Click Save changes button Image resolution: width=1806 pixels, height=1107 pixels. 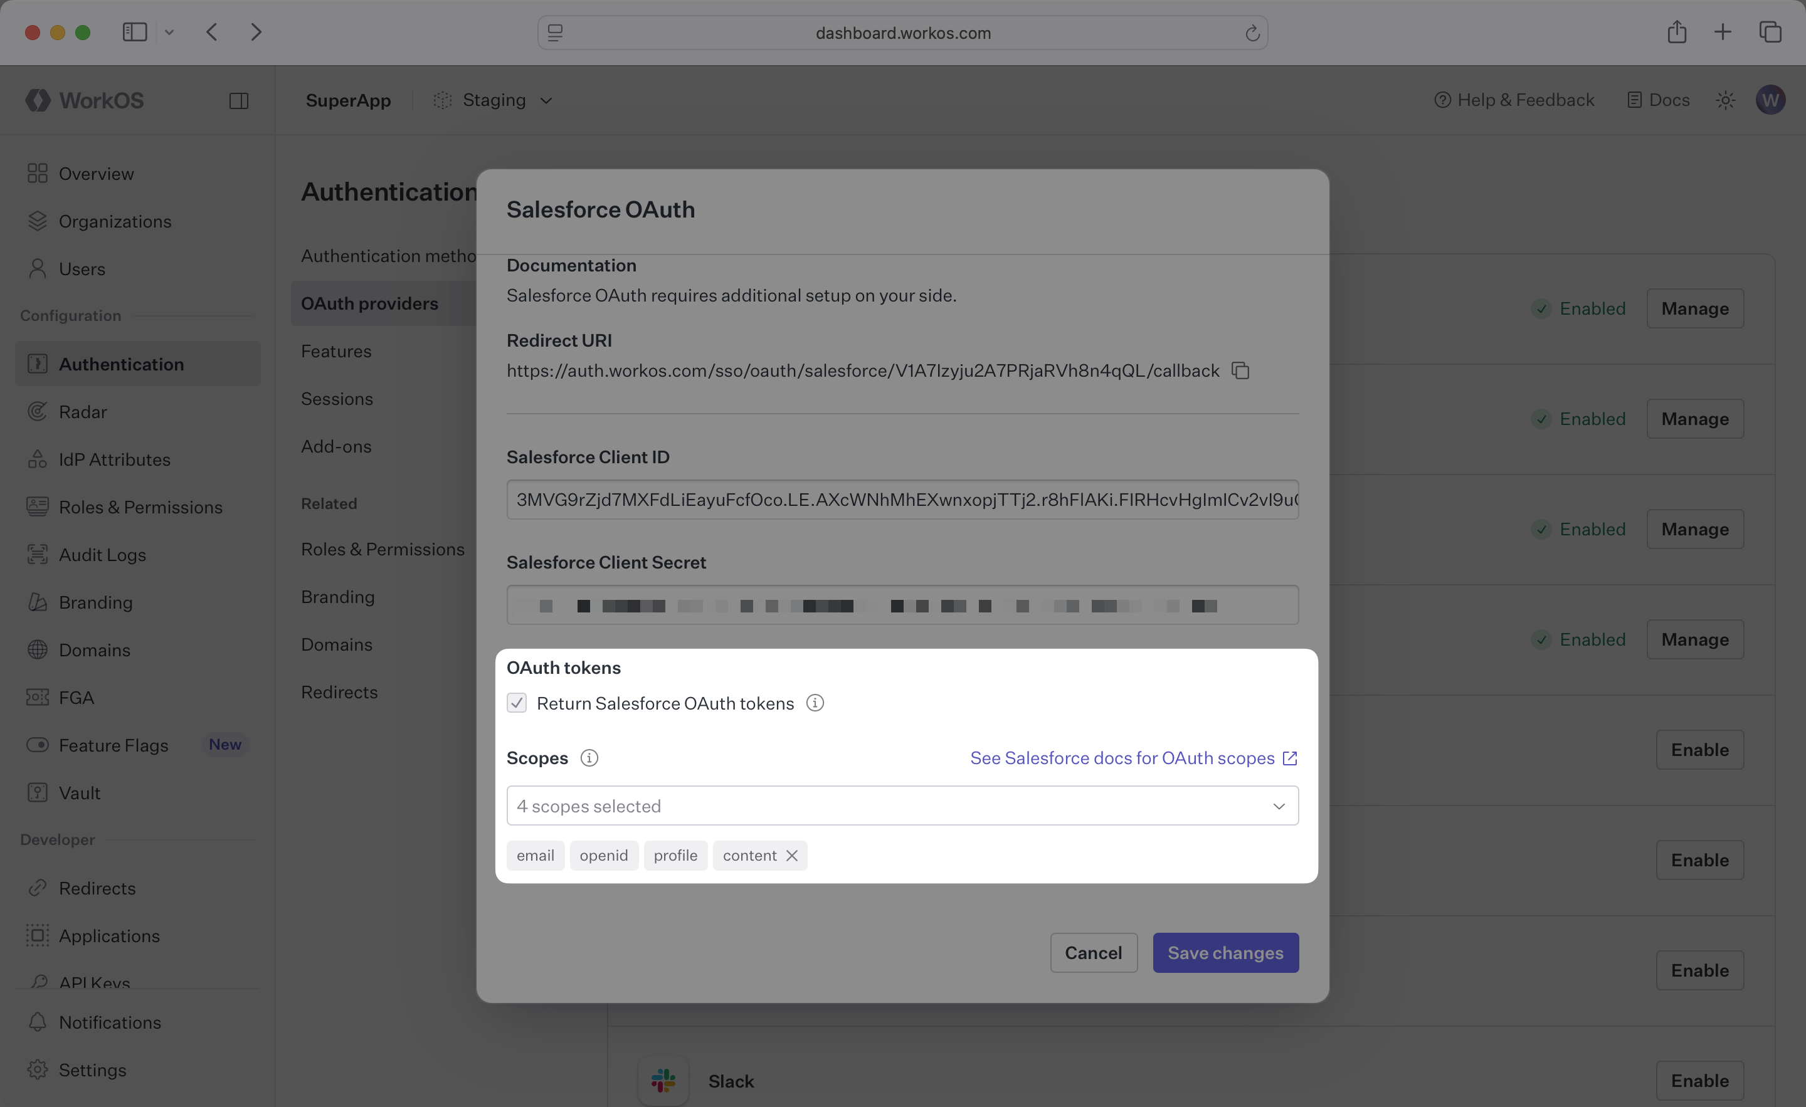pyautogui.click(x=1225, y=952)
